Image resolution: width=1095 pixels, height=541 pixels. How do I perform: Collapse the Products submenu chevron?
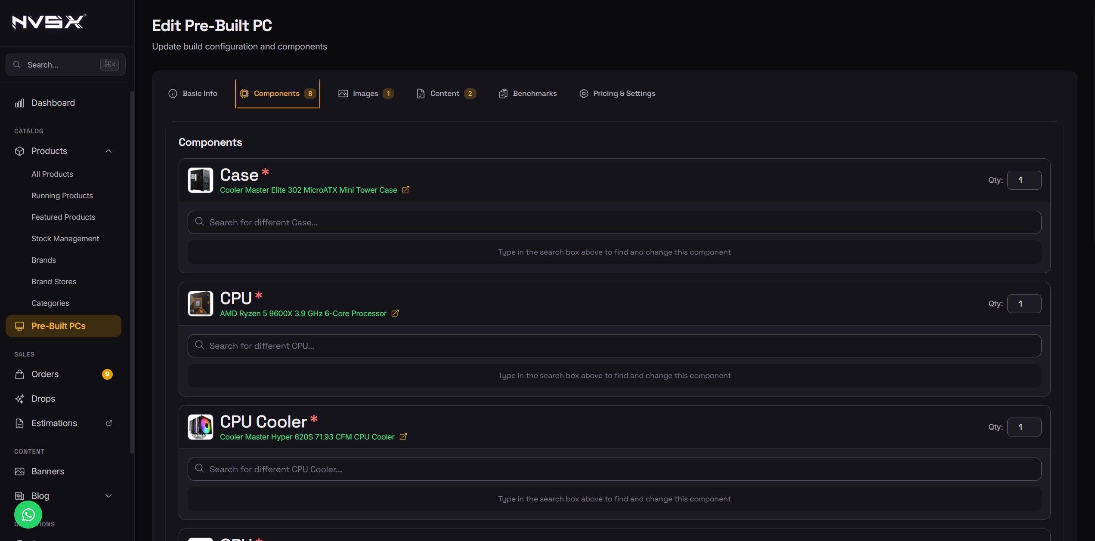click(x=108, y=151)
